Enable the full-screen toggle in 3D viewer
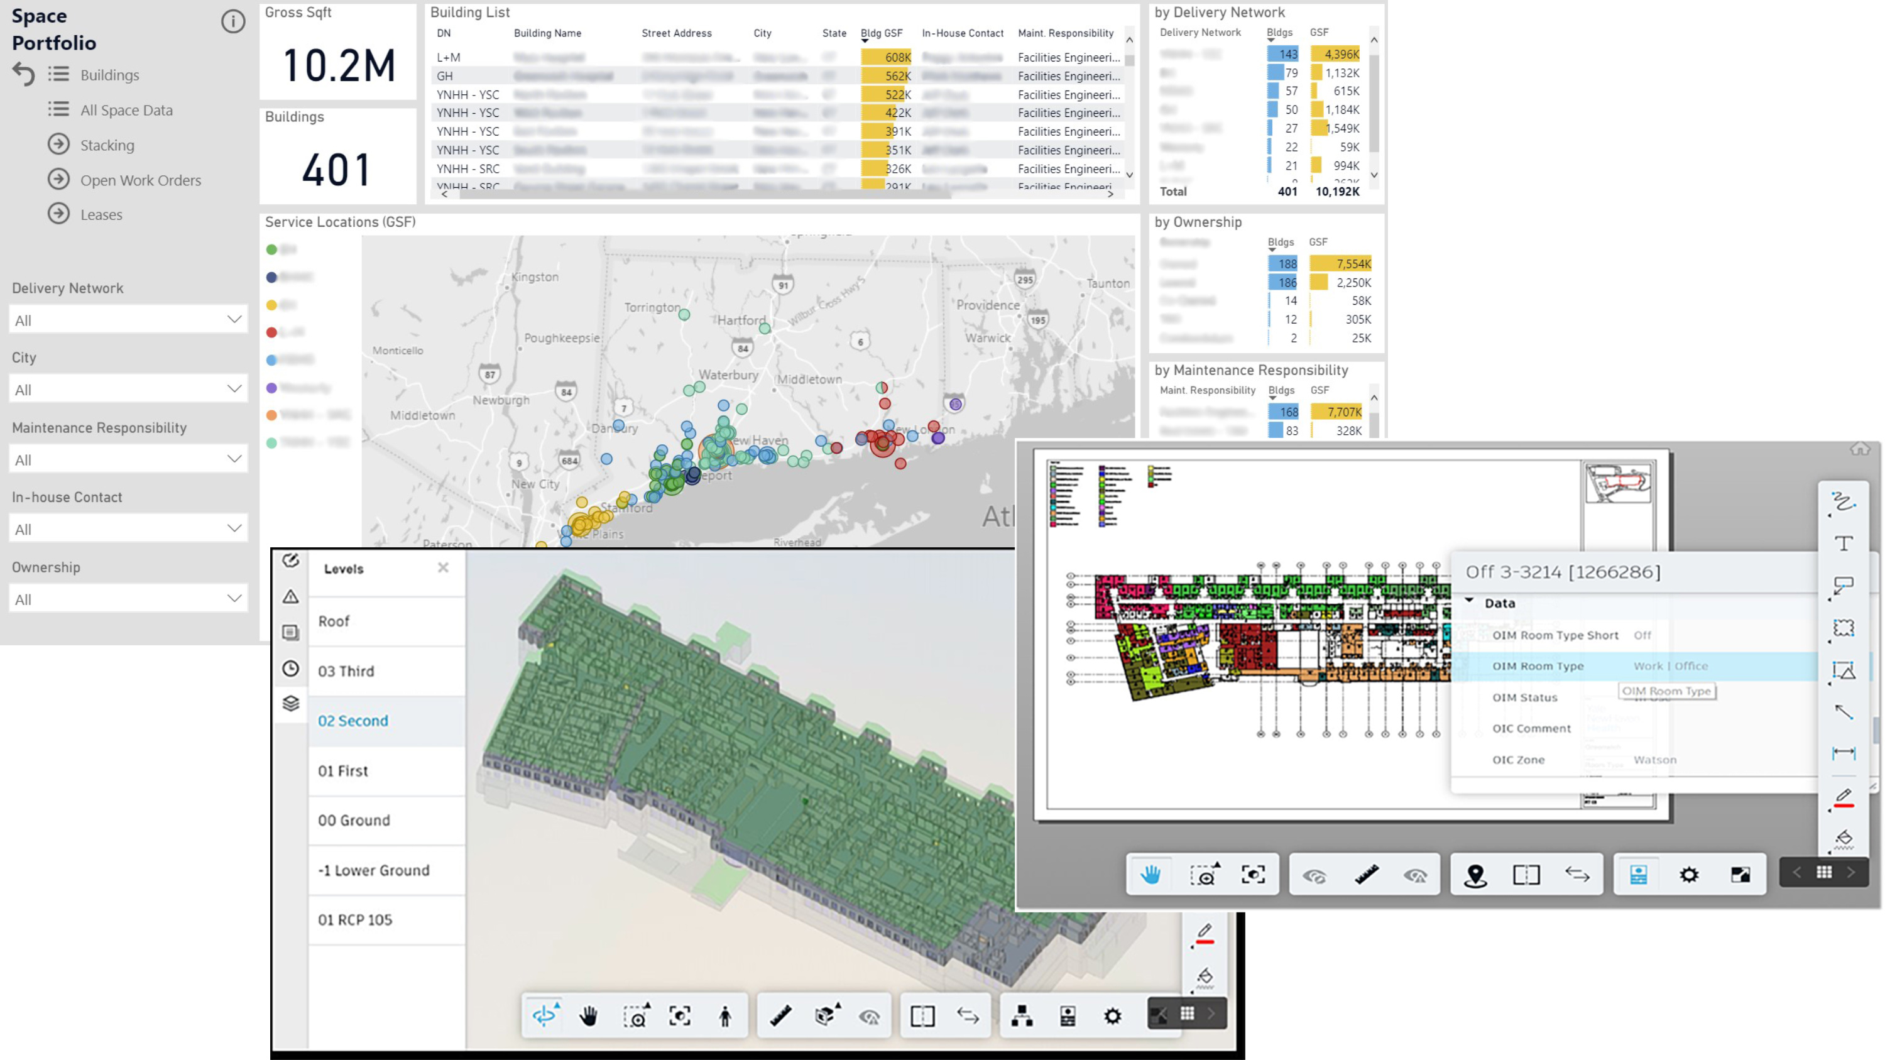 tap(1161, 1016)
